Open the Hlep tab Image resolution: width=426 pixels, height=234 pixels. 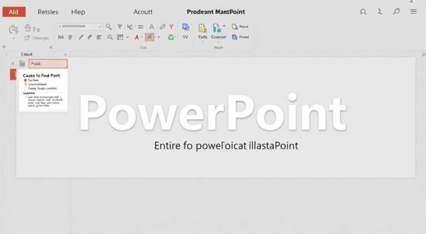click(x=78, y=12)
